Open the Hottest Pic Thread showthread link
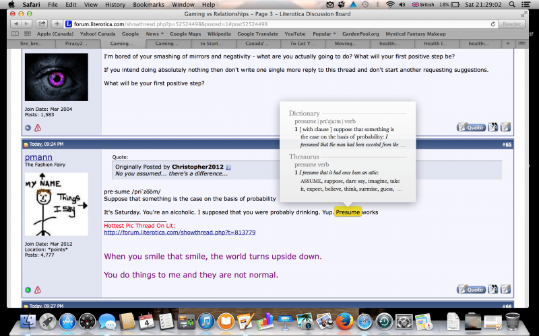The image size is (539, 336). pos(179,233)
